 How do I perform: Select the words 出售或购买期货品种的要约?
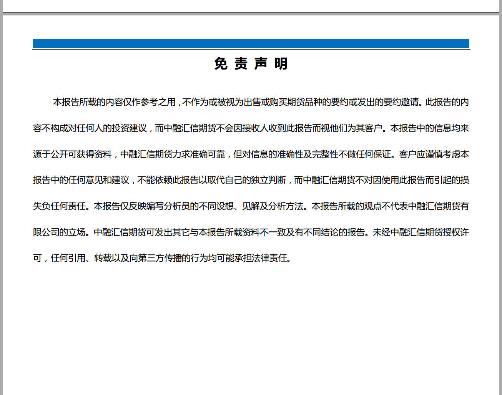pyautogui.click(x=296, y=102)
